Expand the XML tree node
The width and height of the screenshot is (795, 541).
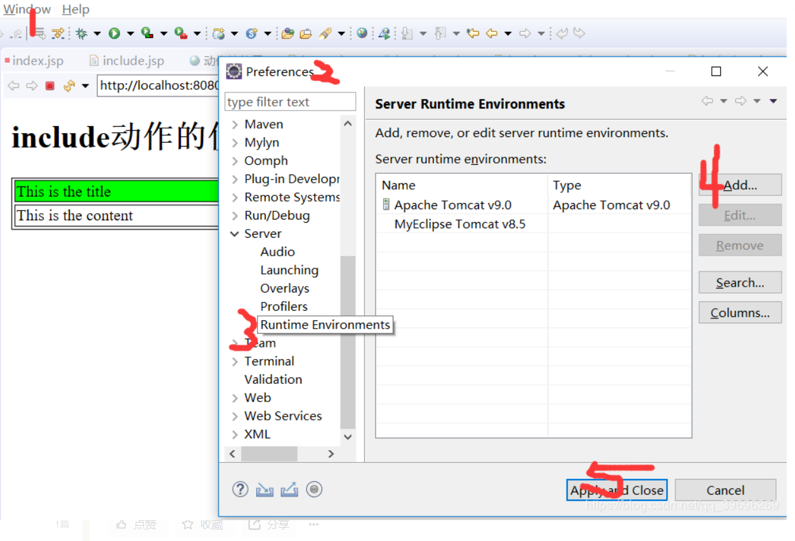[x=235, y=434]
